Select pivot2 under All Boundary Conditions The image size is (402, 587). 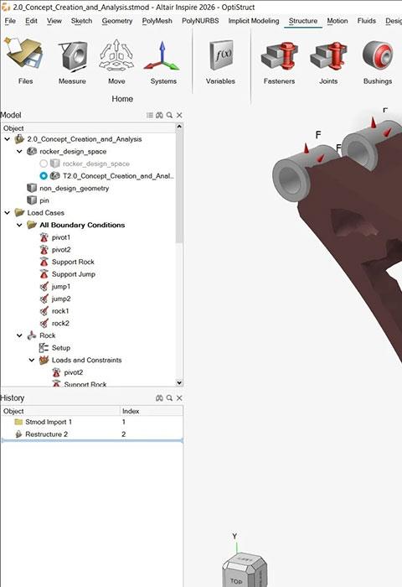point(61,250)
